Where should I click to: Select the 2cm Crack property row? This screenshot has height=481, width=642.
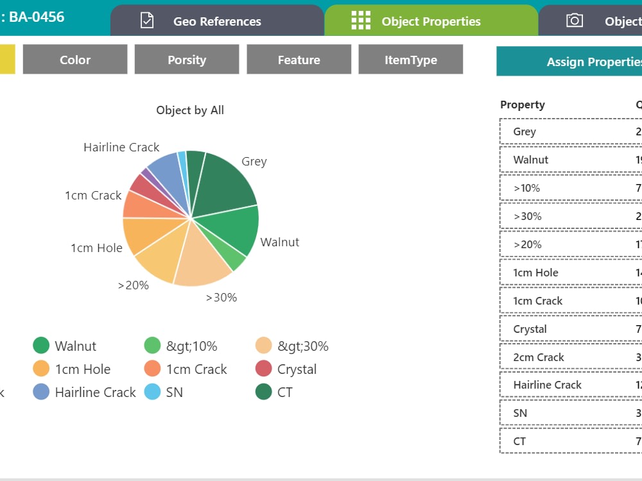571,357
